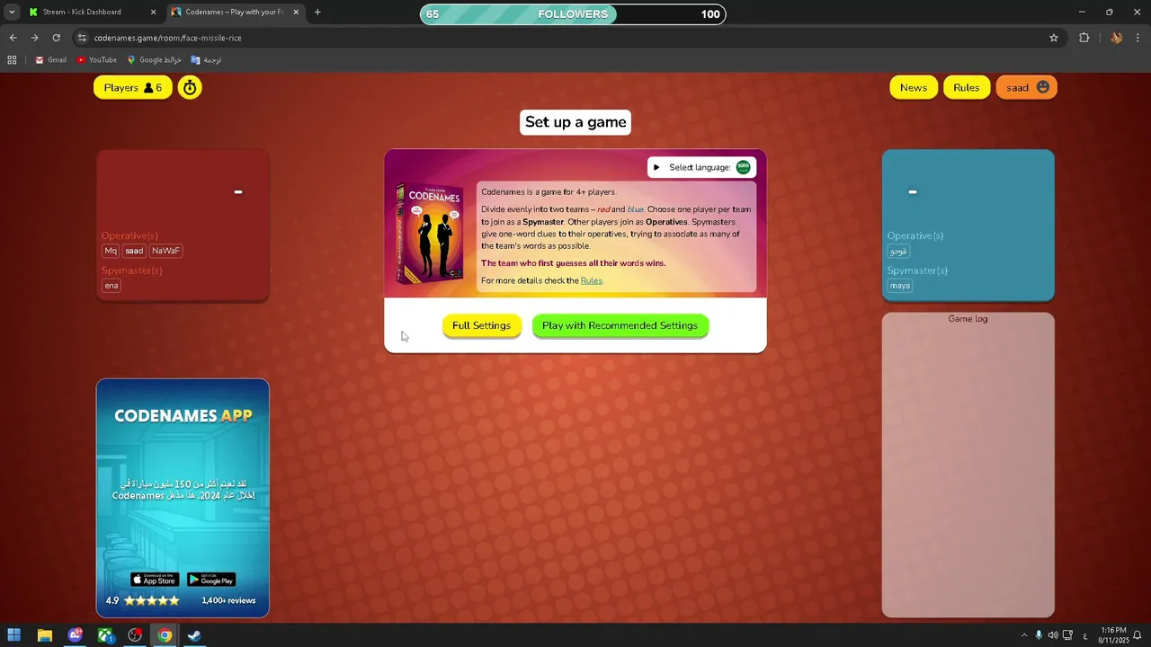The image size is (1151, 647).
Task: Open the taskbar clock and date
Action: tap(1113, 635)
